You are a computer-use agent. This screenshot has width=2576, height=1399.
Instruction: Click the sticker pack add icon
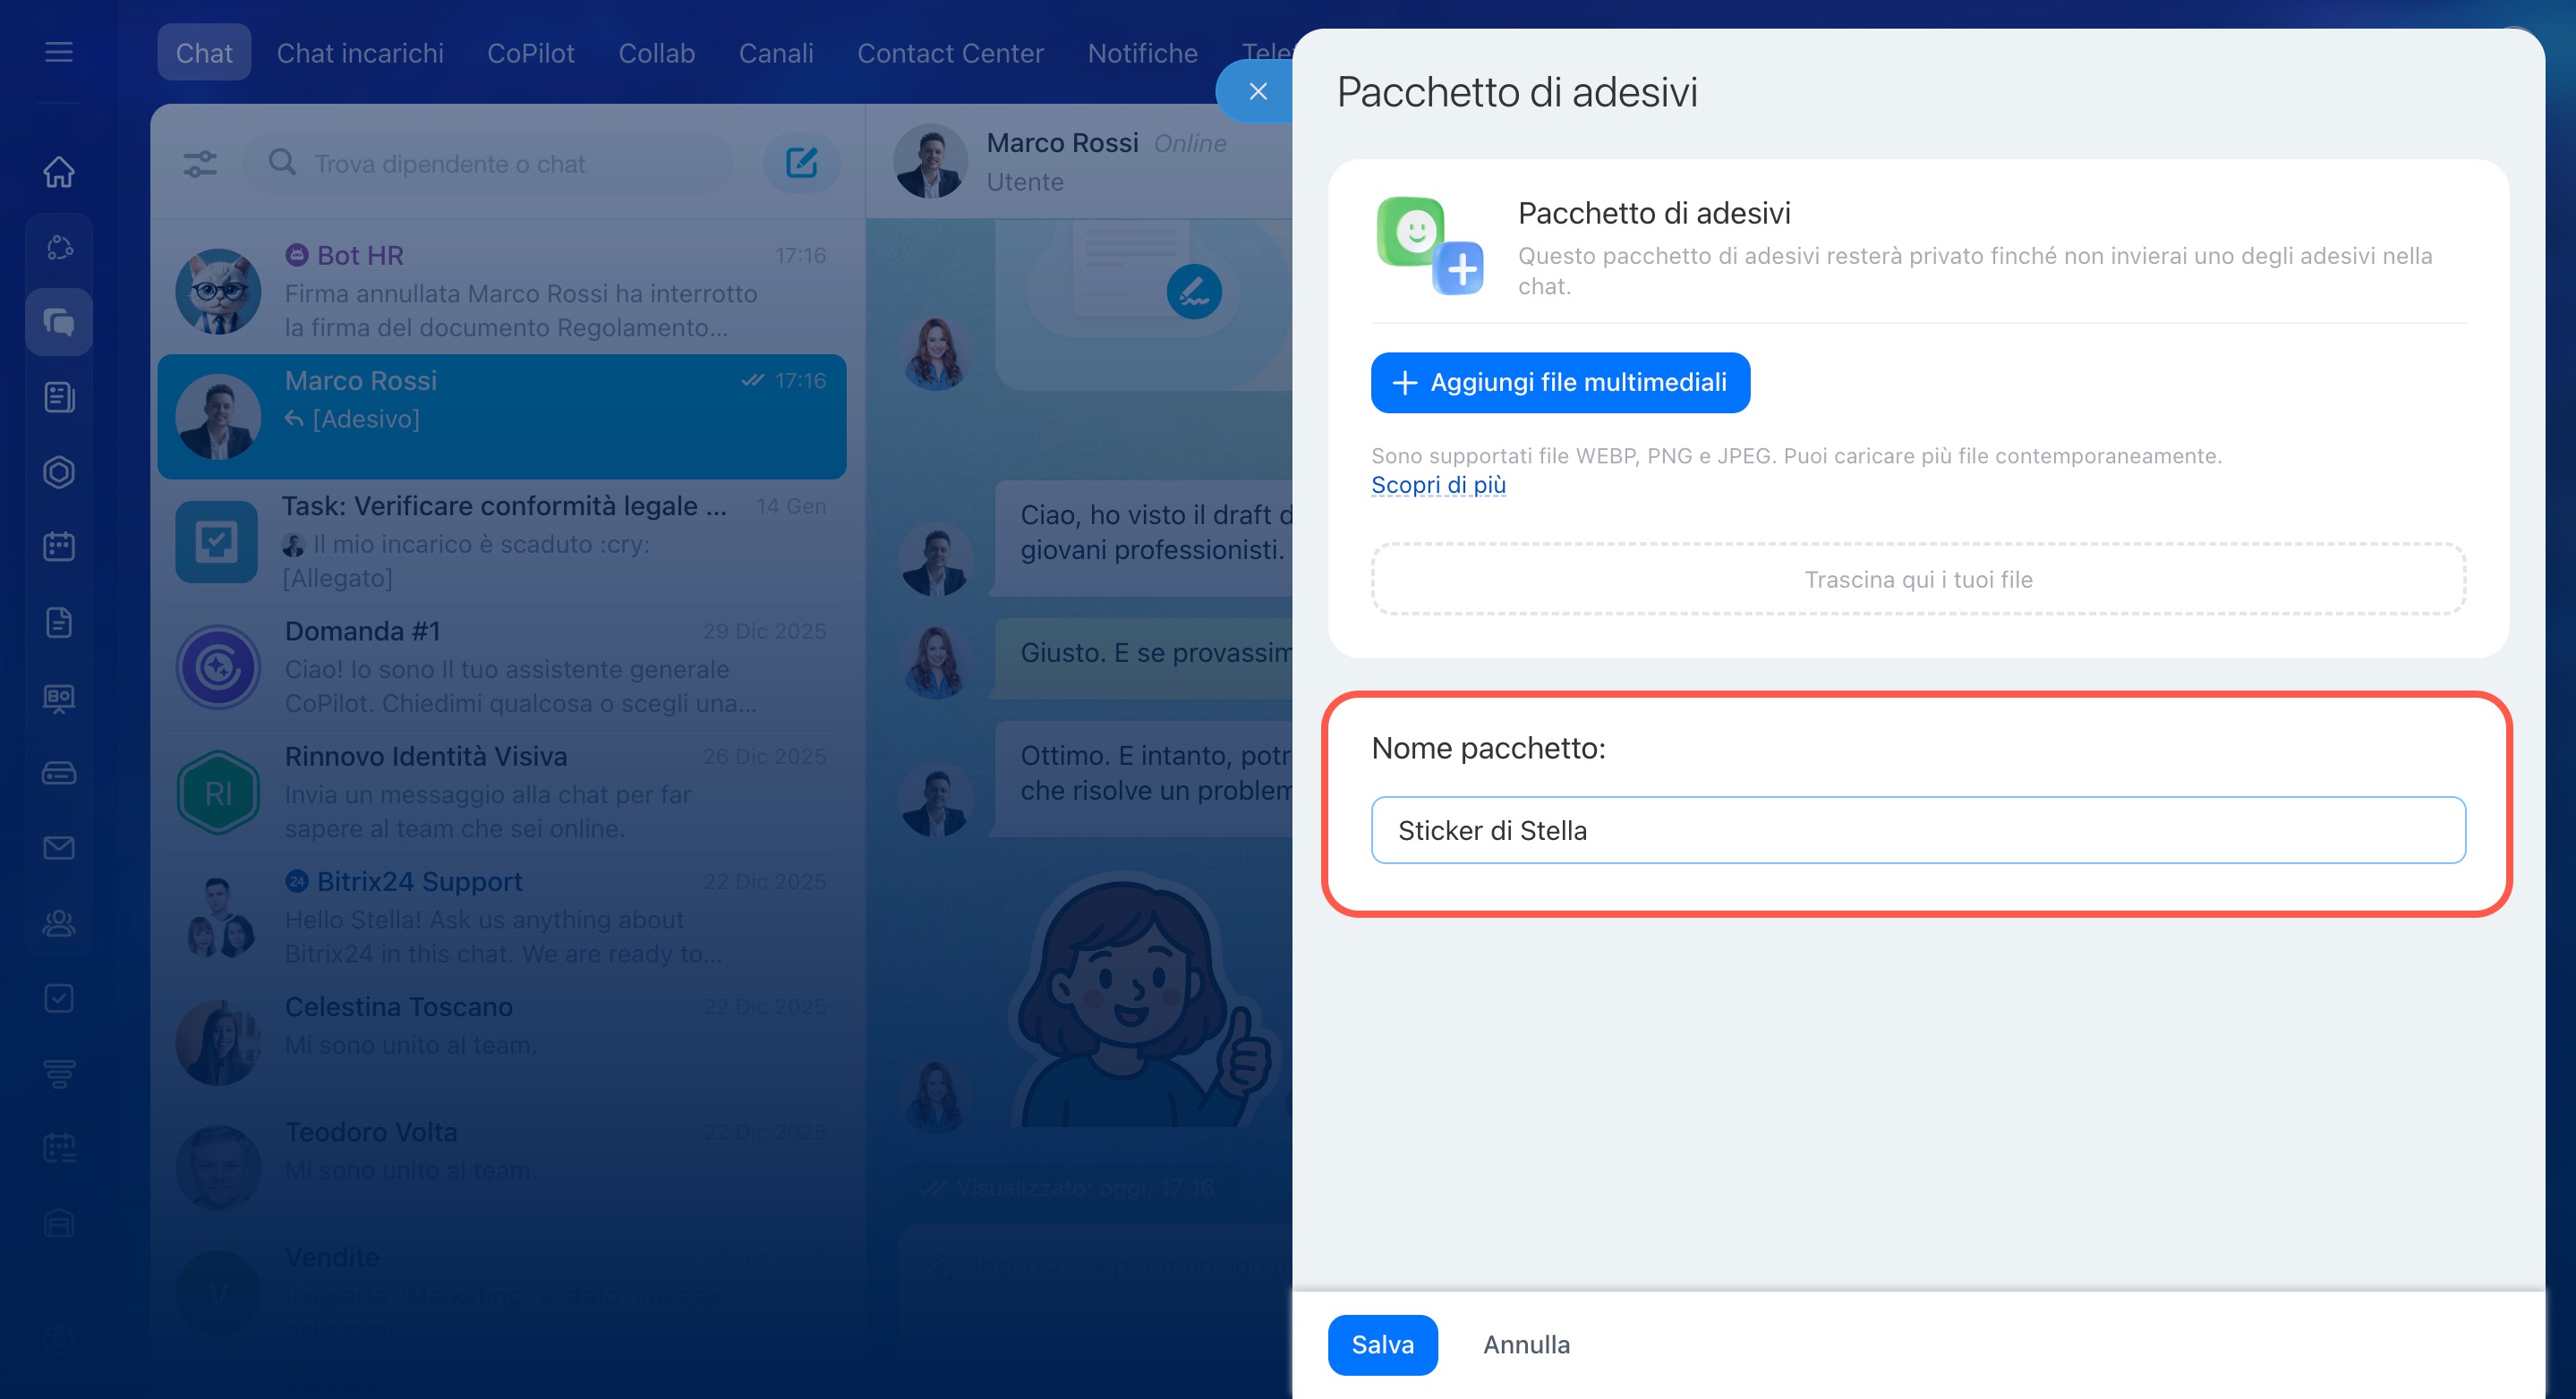[1429, 245]
